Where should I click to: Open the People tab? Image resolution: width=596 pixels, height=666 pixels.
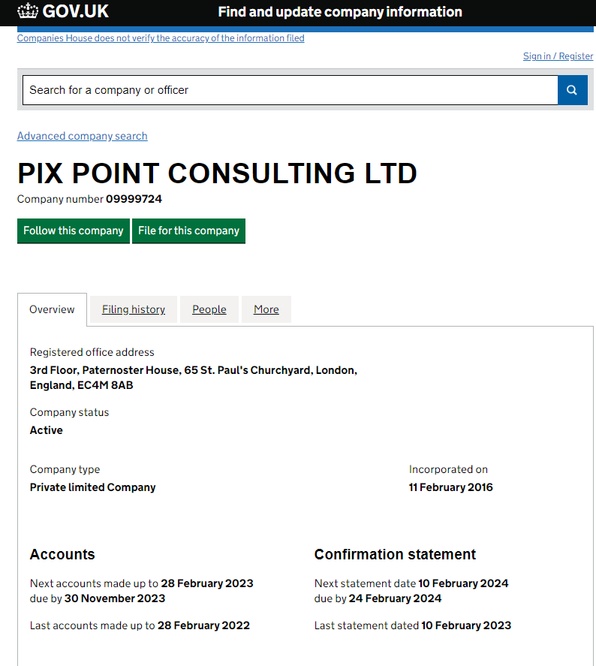209,309
